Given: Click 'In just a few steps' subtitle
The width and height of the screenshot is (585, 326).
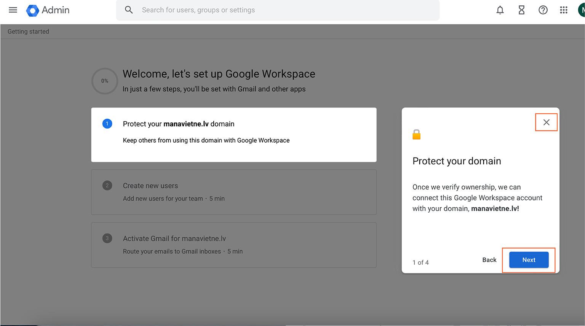Looking at the screenshot, I should coord(214,89).
